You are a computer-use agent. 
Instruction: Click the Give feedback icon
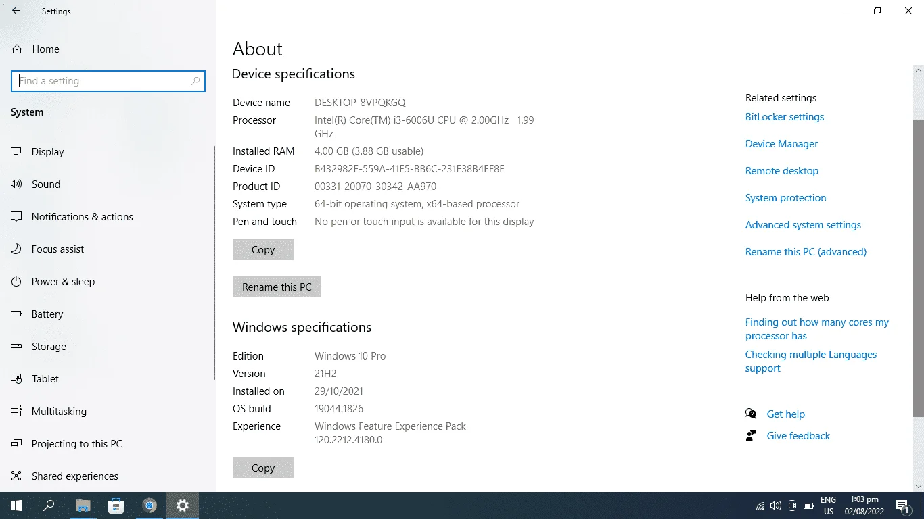click(x=751, y=435)
